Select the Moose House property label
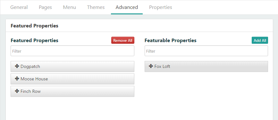 [x=34, y=79]
